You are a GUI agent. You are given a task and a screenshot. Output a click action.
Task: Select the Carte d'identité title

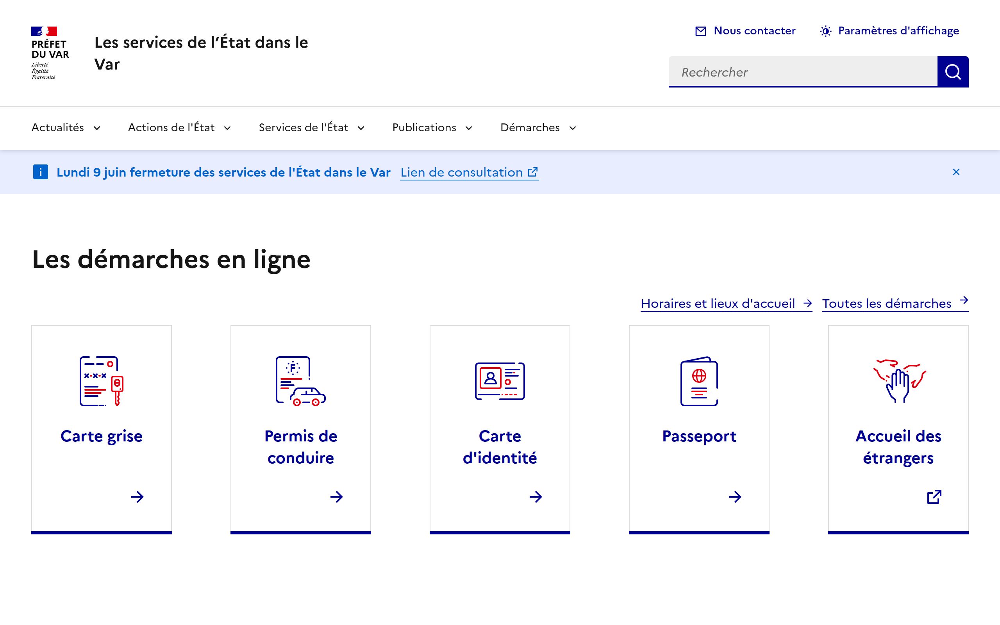pos(500,447)
